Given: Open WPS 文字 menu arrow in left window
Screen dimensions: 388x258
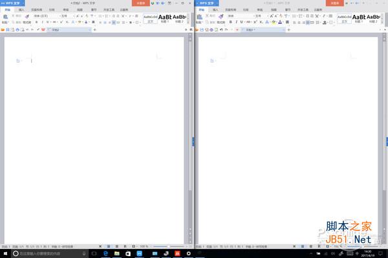Looking at the screenshot, I should (22, 3).
